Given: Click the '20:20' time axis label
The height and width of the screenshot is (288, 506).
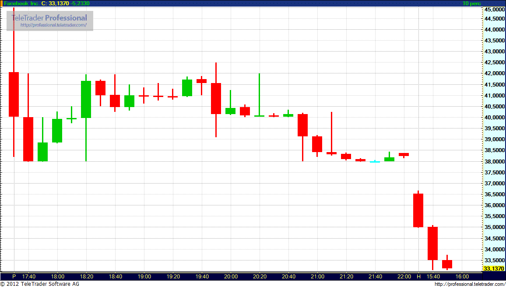Looking at the screenshot, I should point(260,276).
